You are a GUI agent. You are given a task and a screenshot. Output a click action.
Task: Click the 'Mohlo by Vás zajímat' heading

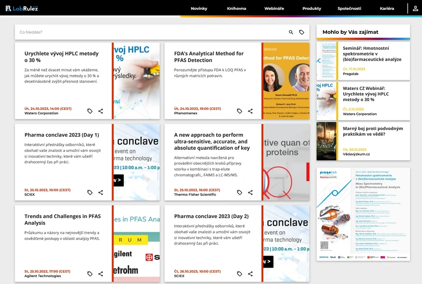coord(351,32)
